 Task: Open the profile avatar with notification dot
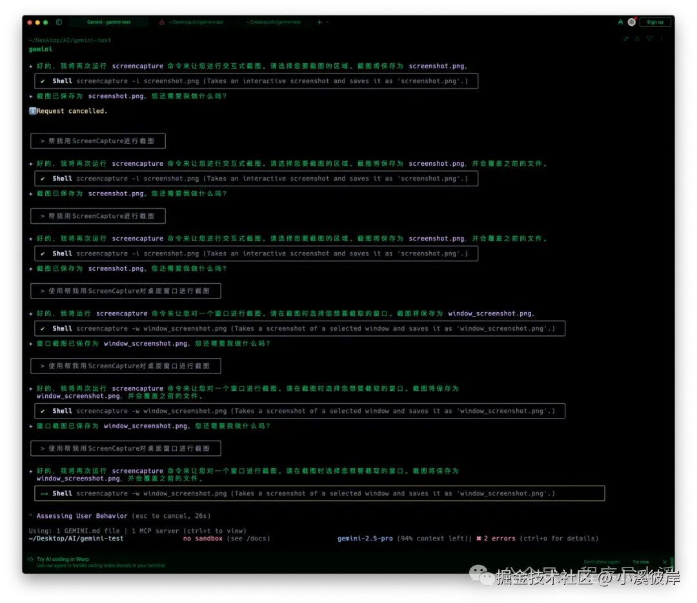click(632, 22)
